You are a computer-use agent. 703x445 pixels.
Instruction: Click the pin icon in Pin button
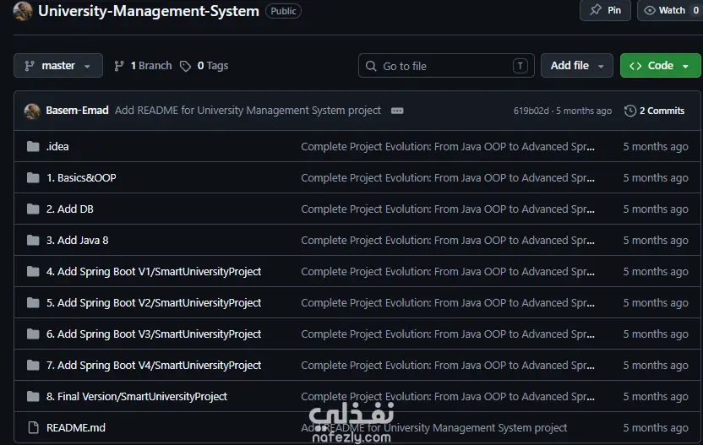tap(596, 10)
